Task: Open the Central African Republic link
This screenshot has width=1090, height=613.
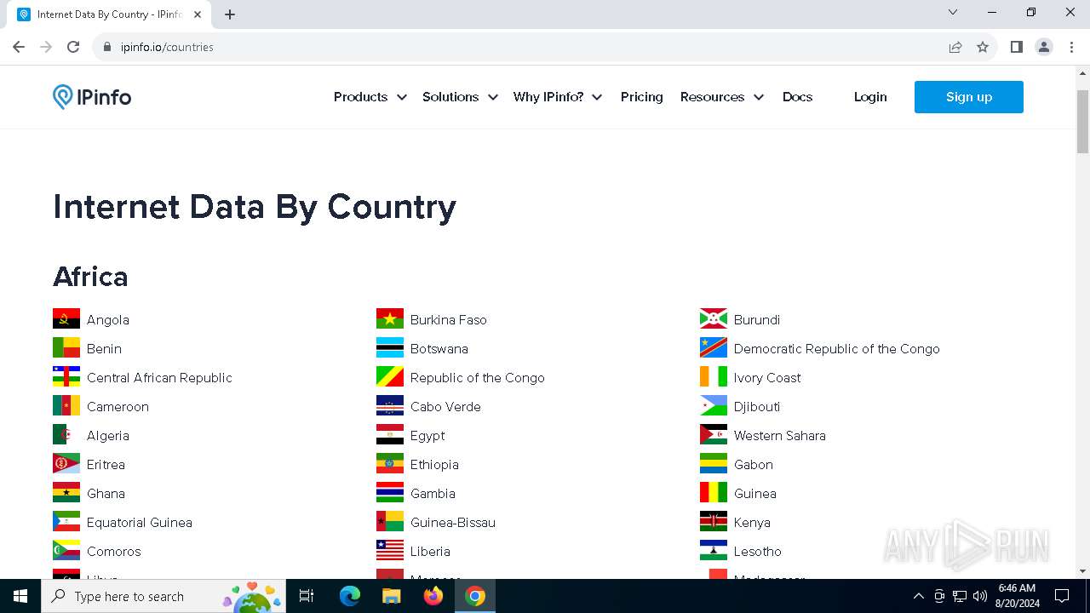Action: (x=159, y=377)
